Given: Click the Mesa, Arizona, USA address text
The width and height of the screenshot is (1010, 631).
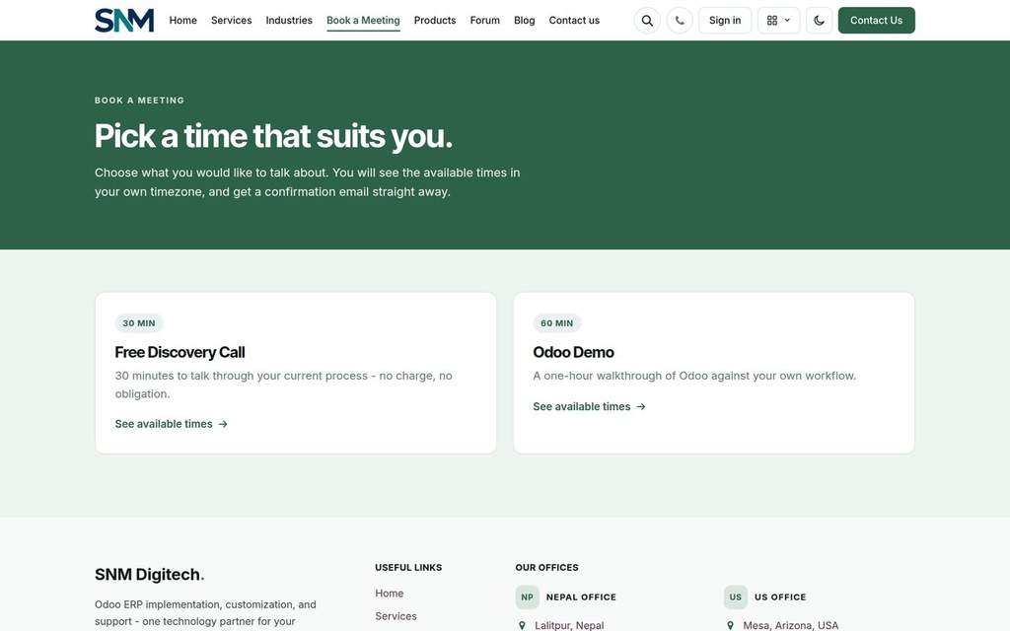Looking at the screenshot, I should coord(791,625).
